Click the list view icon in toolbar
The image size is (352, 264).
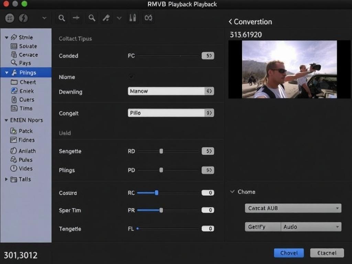pyautogui.click(x=10, y=18)
